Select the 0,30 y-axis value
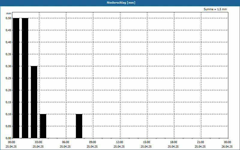Image resolution: width=240 pixels, height=150 pixels. point(8,66)
